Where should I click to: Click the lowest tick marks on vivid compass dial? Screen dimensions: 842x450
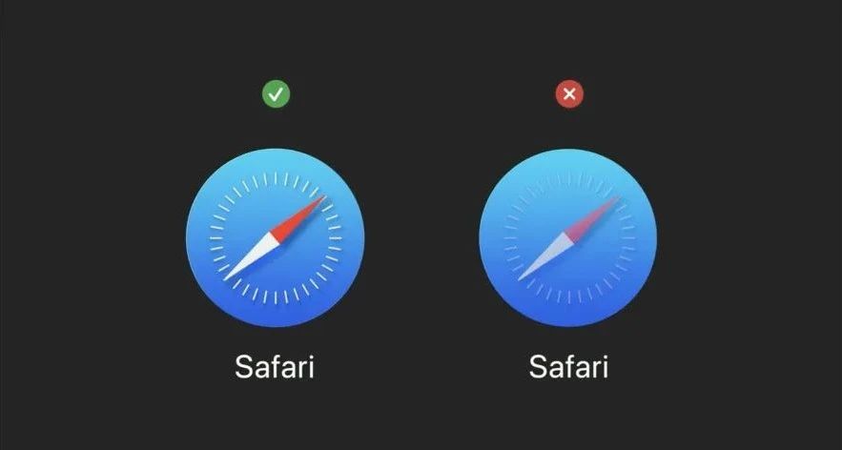pos(276,297)
